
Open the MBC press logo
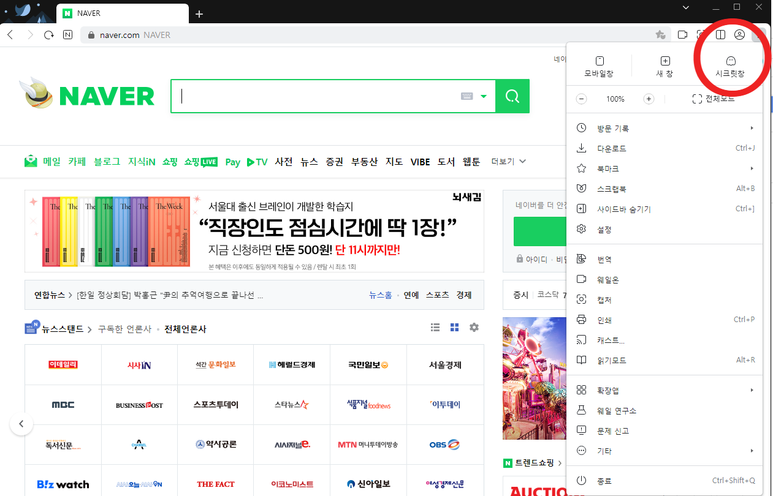coord(63,405)
